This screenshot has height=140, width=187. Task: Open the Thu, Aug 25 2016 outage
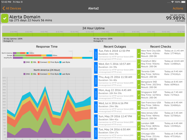115,81
